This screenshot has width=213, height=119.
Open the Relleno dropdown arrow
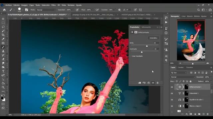pos(211,81)
